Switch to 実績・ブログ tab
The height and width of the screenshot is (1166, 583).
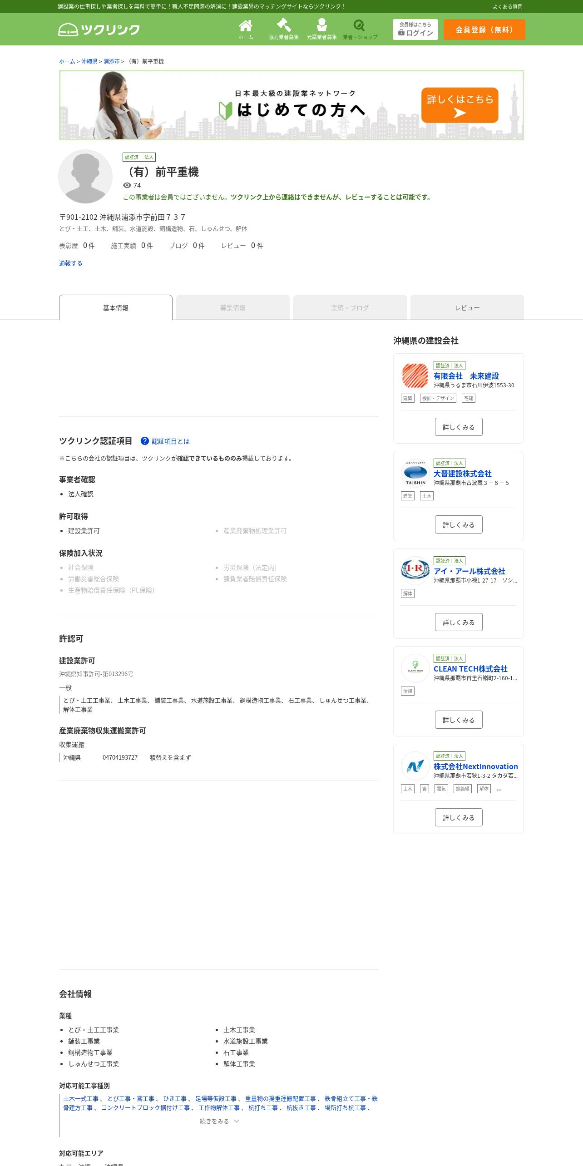[x=350, y=307]
